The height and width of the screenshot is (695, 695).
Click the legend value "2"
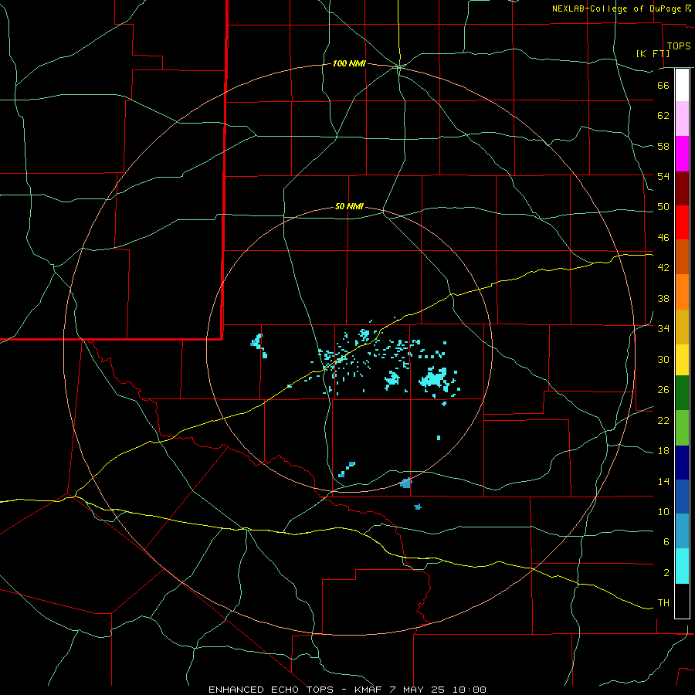[x=666, y=573]
